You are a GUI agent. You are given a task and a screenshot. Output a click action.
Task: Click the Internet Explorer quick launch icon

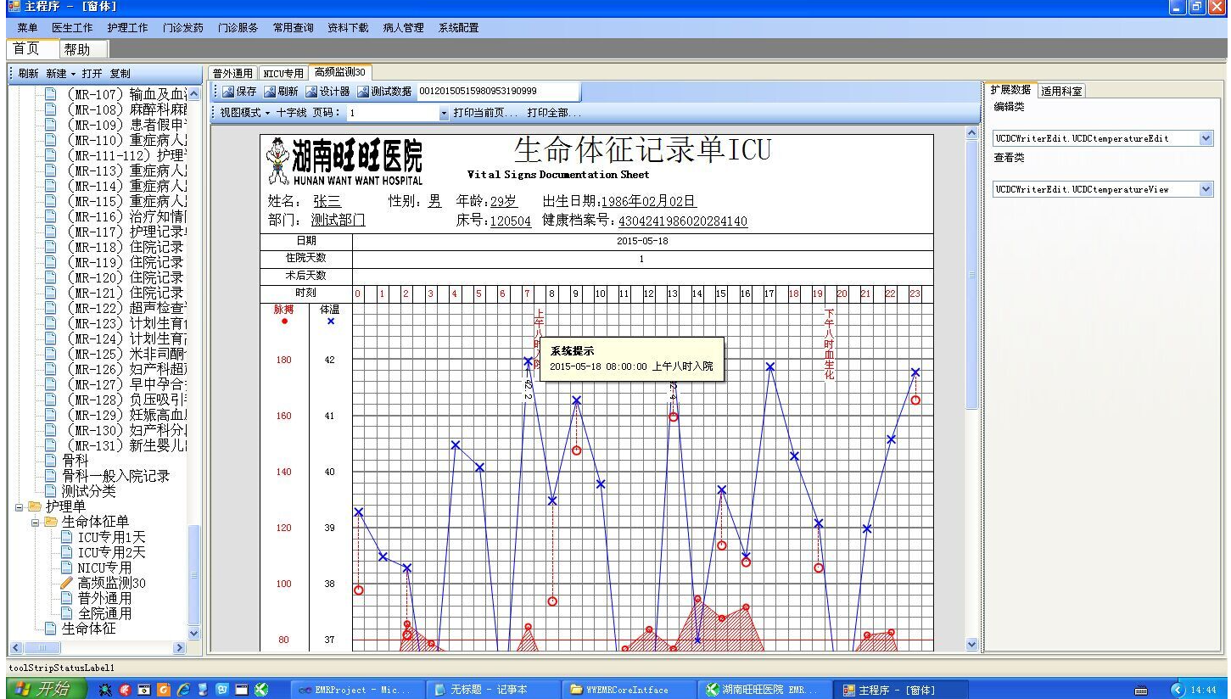pyautogui.click(x=183, y=690)
